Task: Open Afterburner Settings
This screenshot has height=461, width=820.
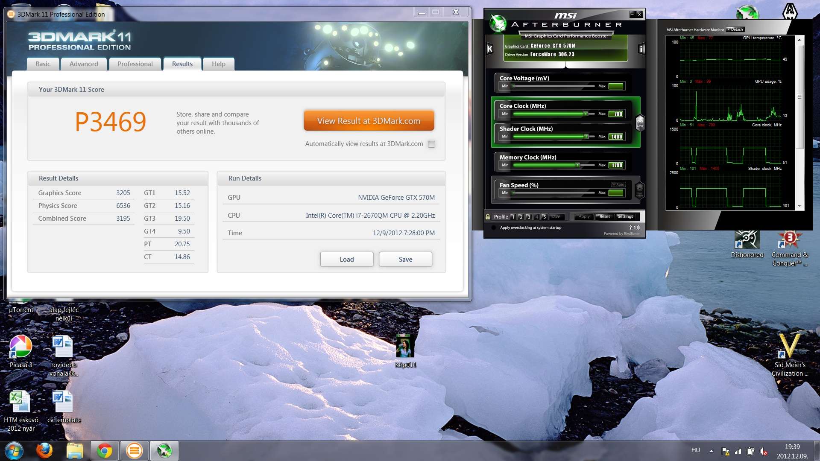Action: [x=626, y=217]
